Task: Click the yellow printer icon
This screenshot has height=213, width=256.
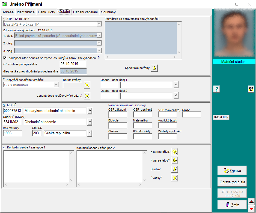Action: click(x=251, y=89)
